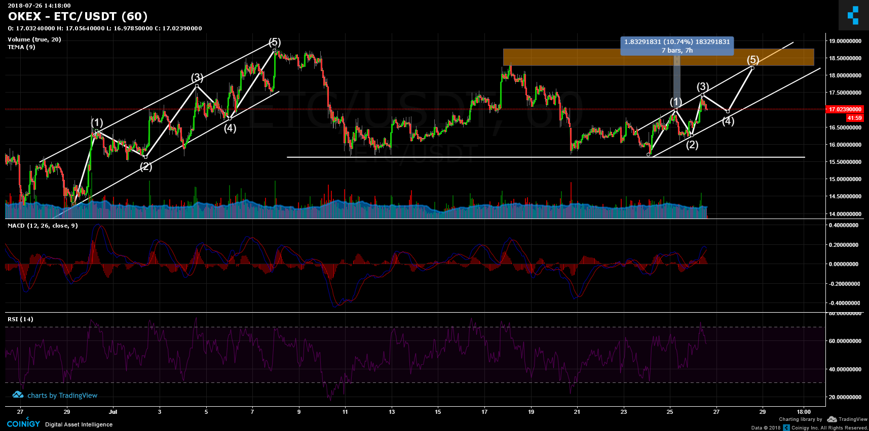Select projected wave label (5) inside the orange zone
The image size is (869, 431).
[x=753, y=60]
